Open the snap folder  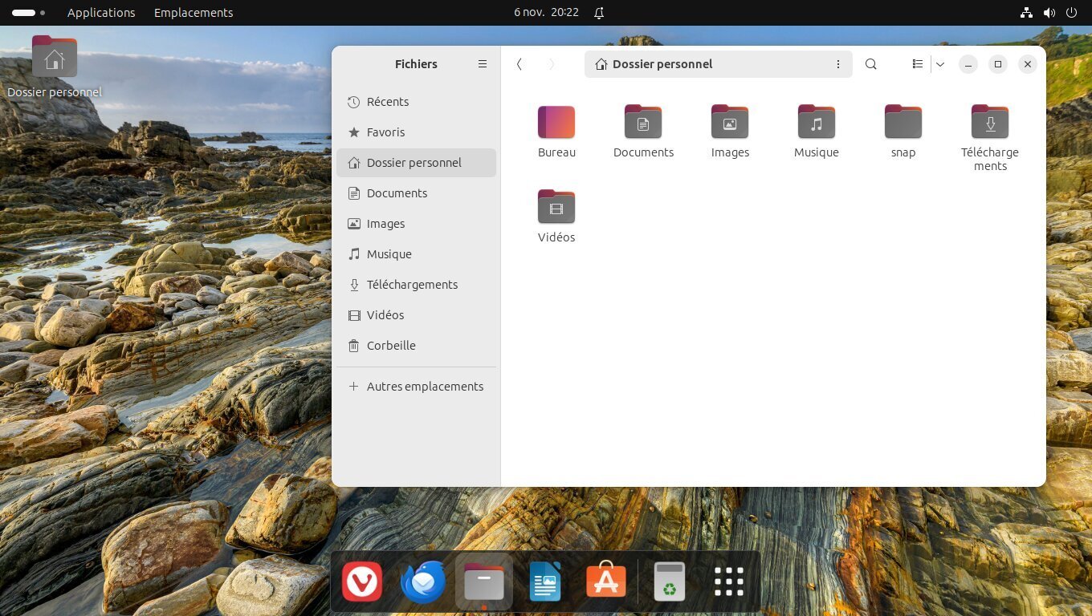click(x=903, y=123)
